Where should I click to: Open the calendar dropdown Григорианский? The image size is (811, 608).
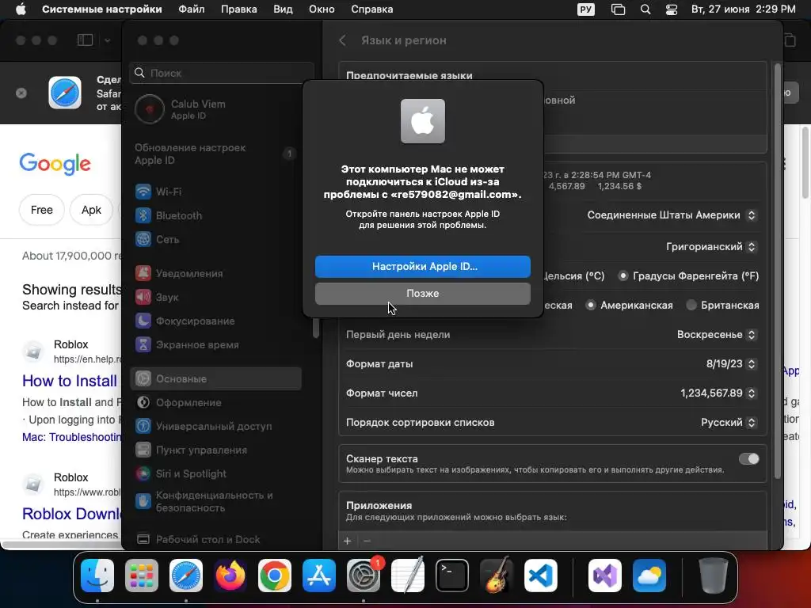pos(712,247)
